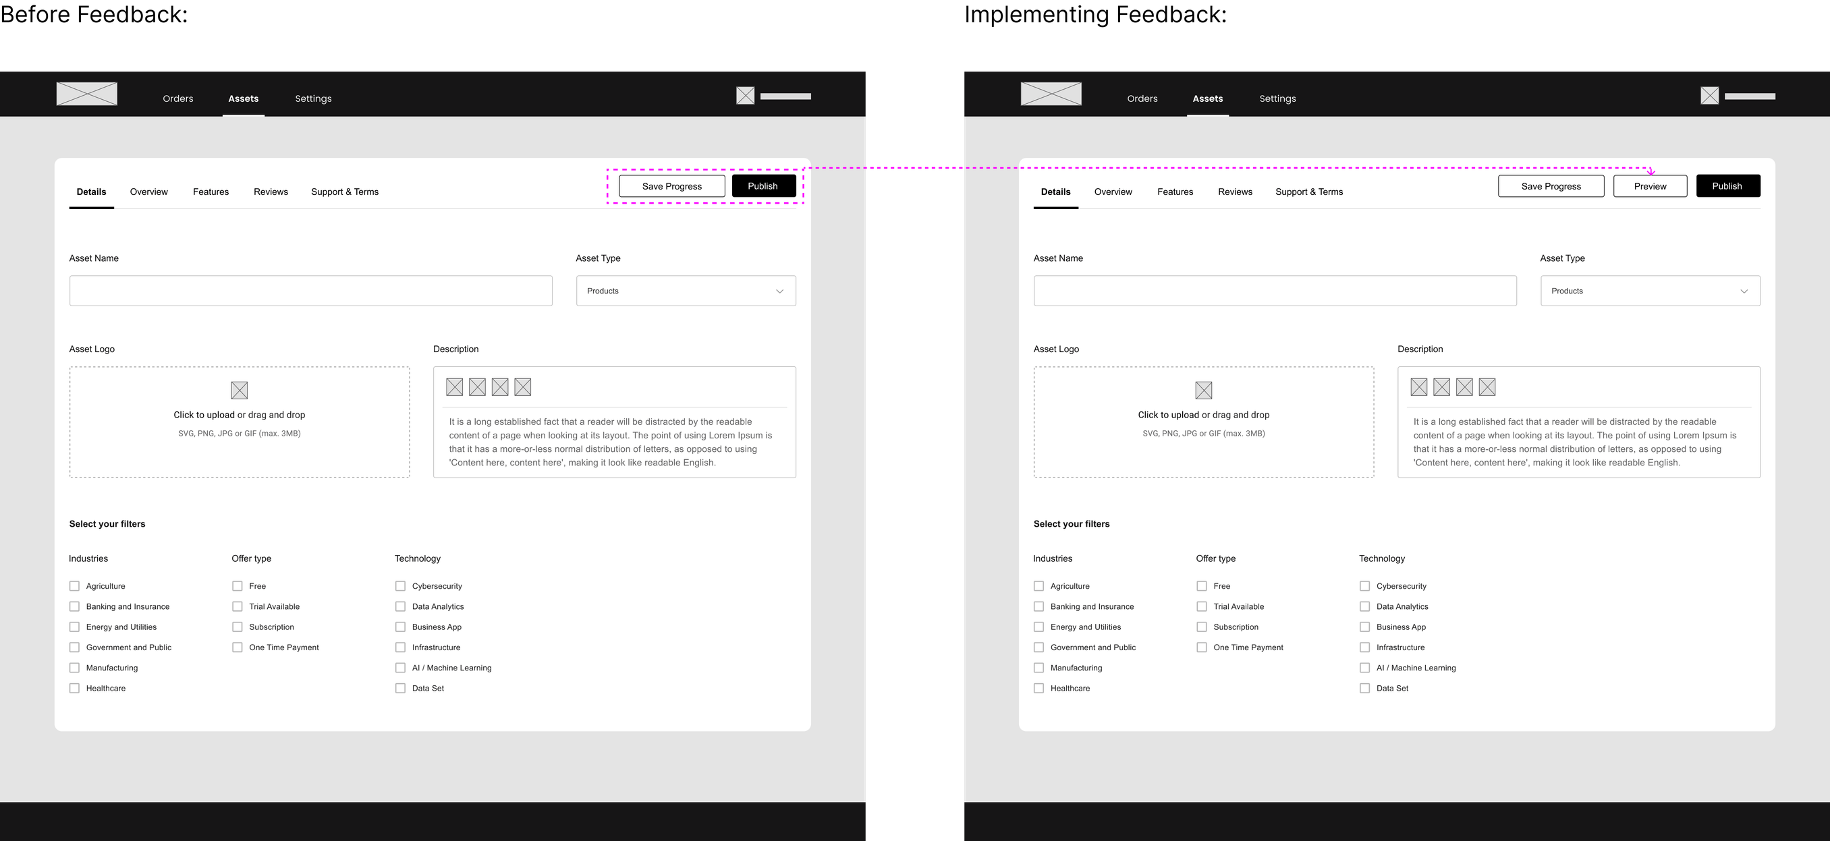
Task: Check Subscription in the Implementing Feedback mockup
Action: [x=1201, y=627]
